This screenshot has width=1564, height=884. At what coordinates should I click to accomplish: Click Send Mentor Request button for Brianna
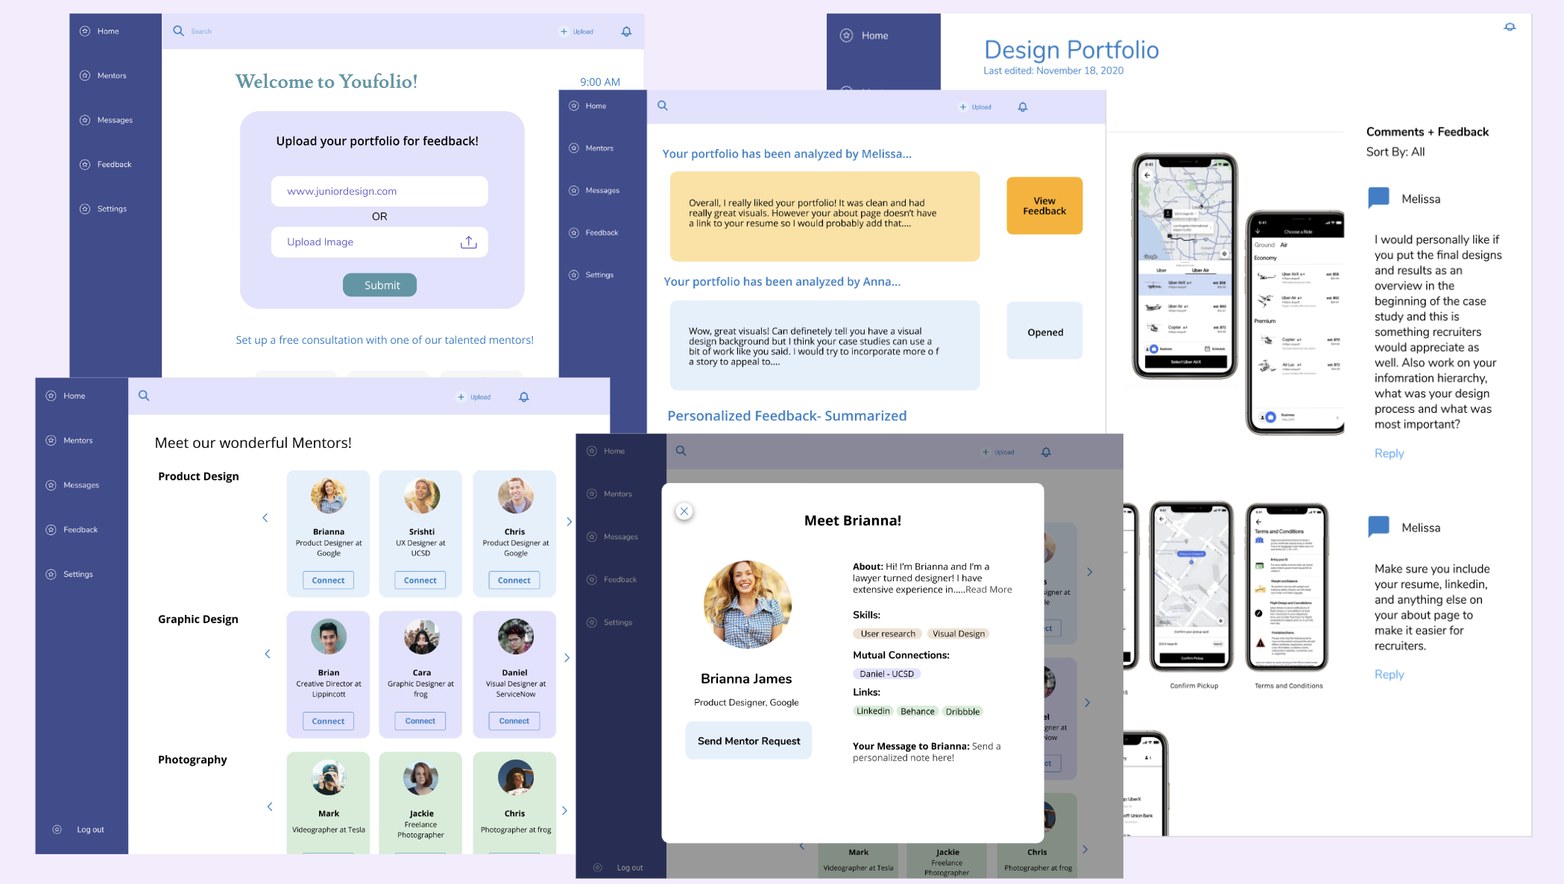click(x=748, y=740)
